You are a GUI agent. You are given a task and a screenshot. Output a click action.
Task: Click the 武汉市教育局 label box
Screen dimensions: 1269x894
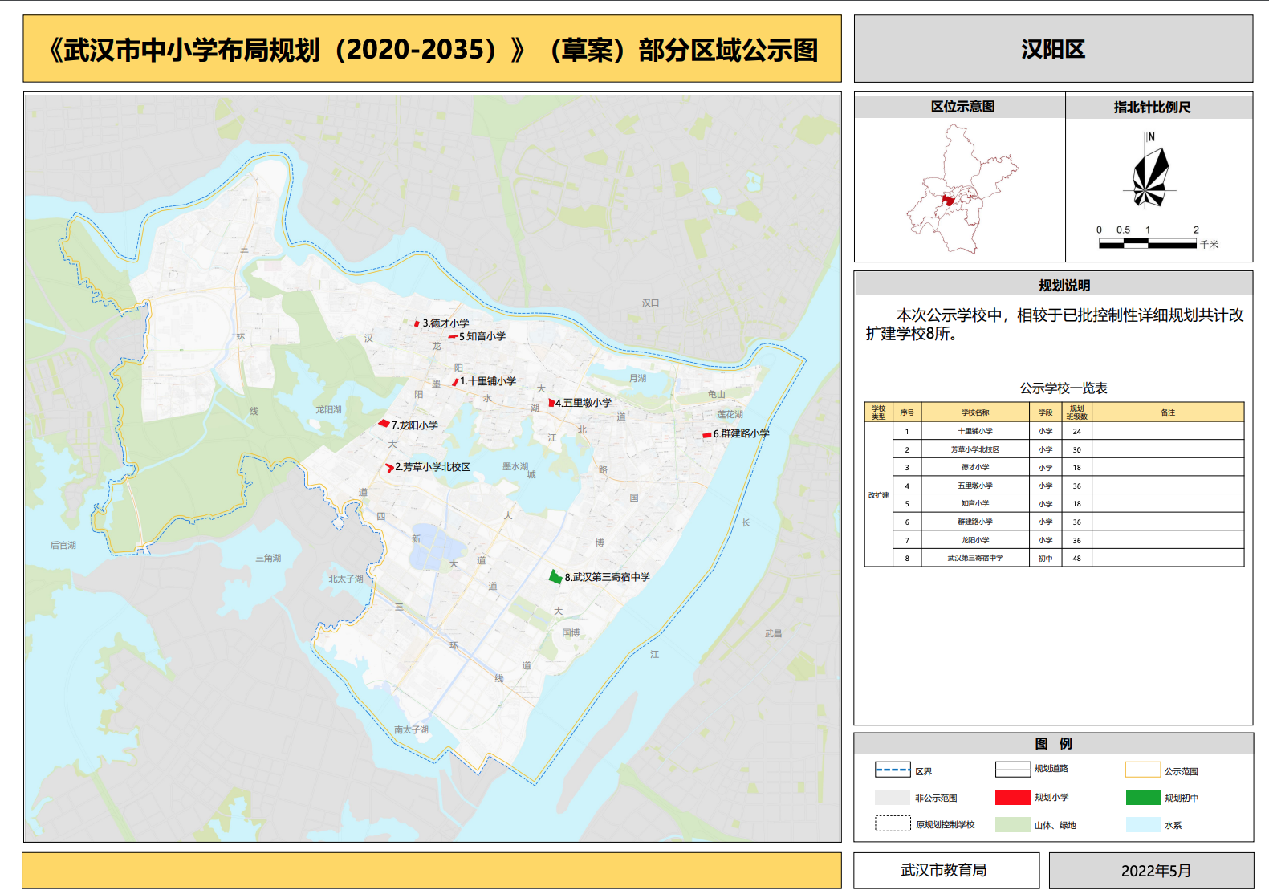tap(944, 870)
